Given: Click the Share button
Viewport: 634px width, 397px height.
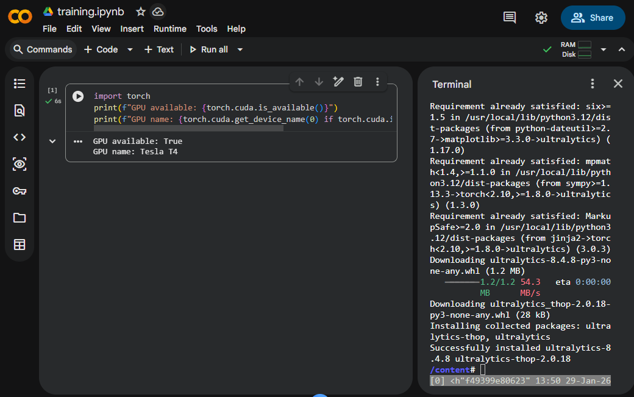Looking at the screenshot, I should (593, 18).
